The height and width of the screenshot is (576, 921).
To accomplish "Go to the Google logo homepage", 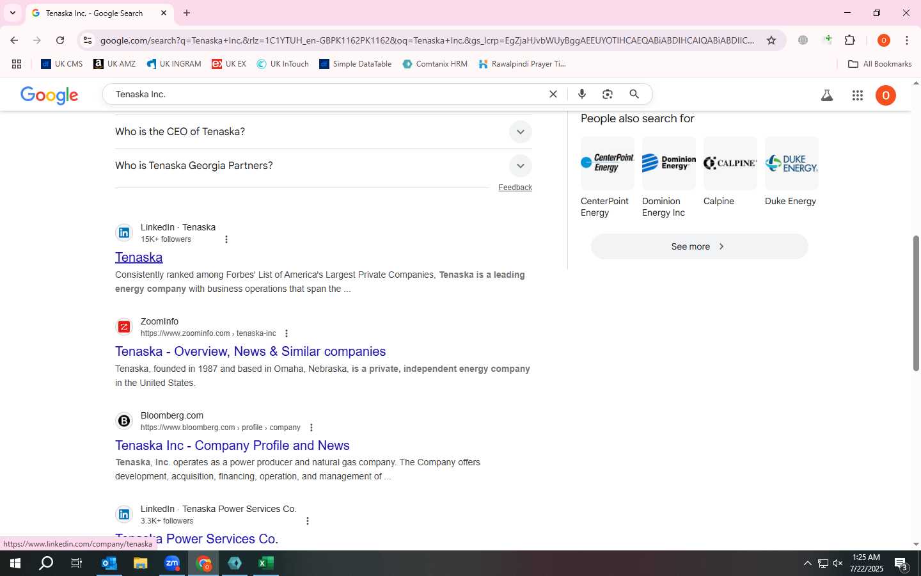I will [x=49, y=95].
